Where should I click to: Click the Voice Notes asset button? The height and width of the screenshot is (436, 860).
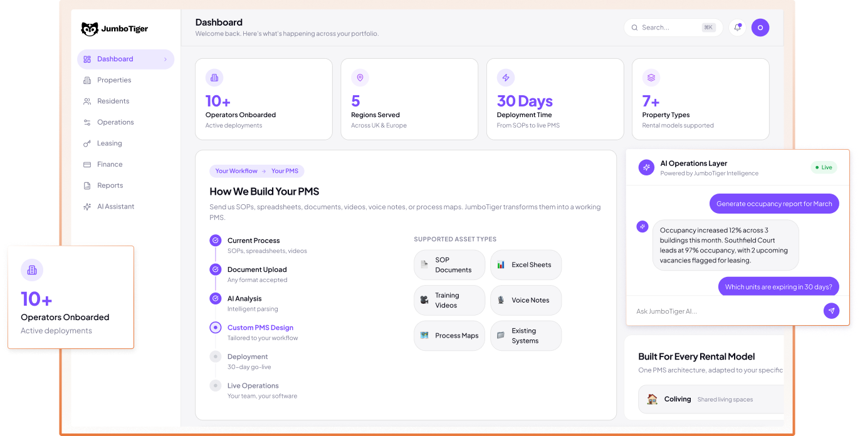pos(526,300)
